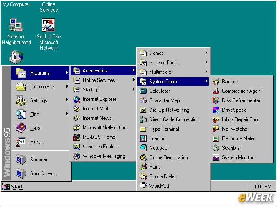Open the Inbox Repair Tool icon
The width and height of the screenshot is (277, 207).
pos(216,119)
